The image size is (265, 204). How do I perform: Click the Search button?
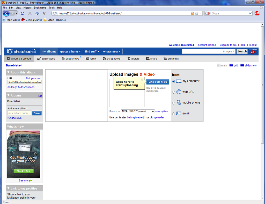click(x=242, y=51)
